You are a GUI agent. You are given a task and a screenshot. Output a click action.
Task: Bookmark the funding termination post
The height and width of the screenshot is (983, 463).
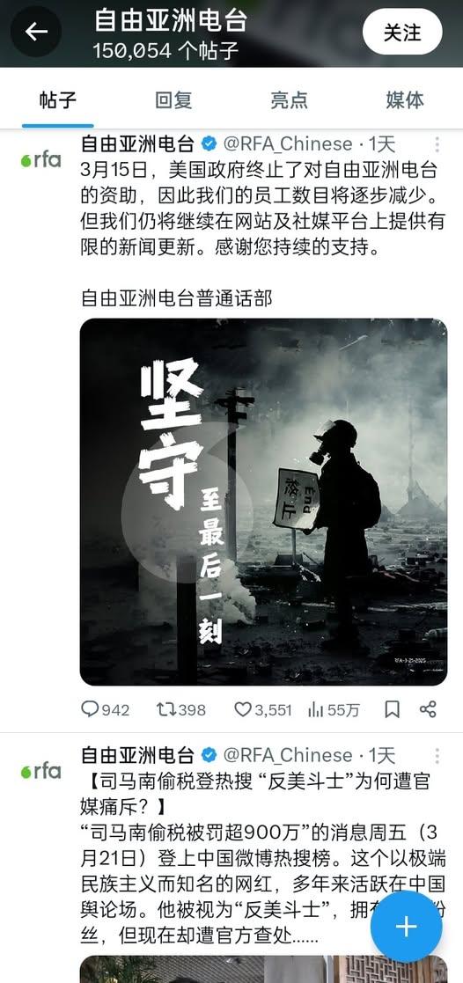(392, 709)
